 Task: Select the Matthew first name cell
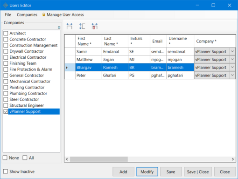(89, 60)
